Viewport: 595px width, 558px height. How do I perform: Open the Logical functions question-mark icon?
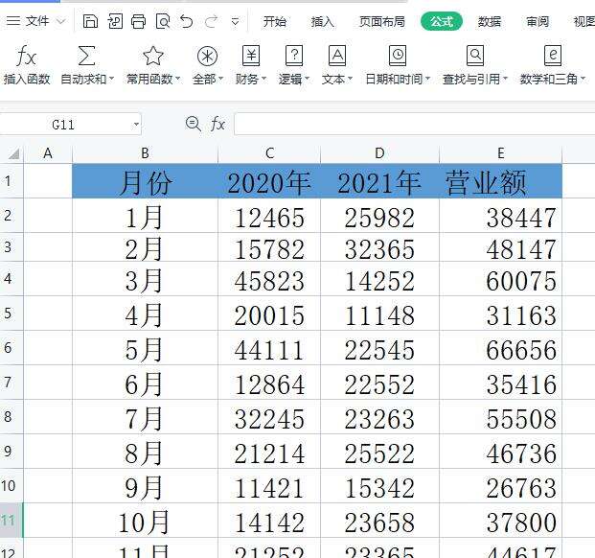pyautogui.click(x=294, y=56)
